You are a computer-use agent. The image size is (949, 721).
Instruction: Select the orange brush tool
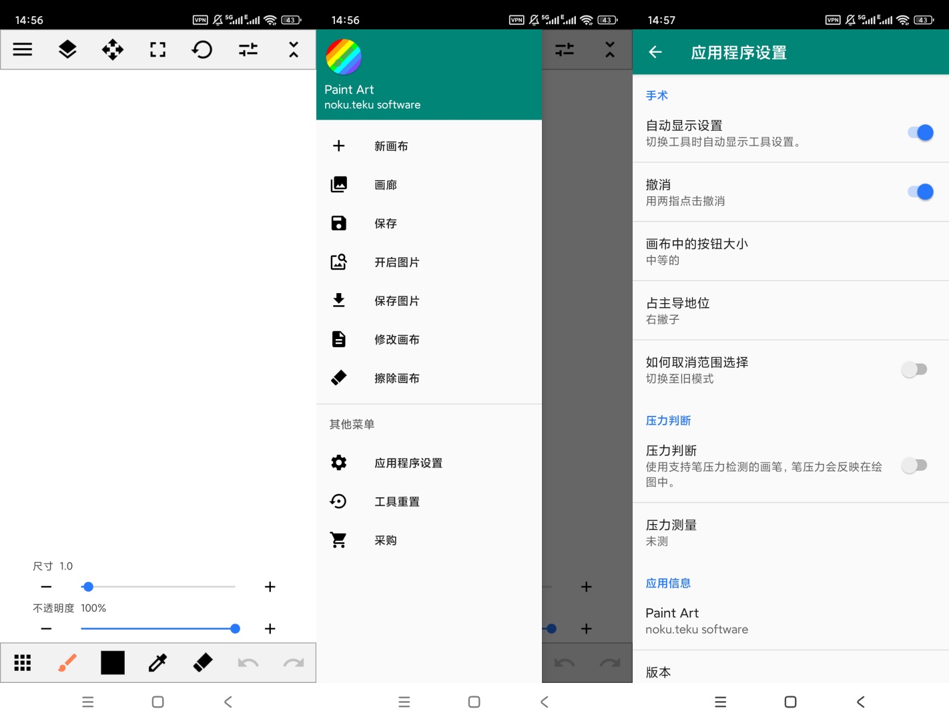pos(67,662)
